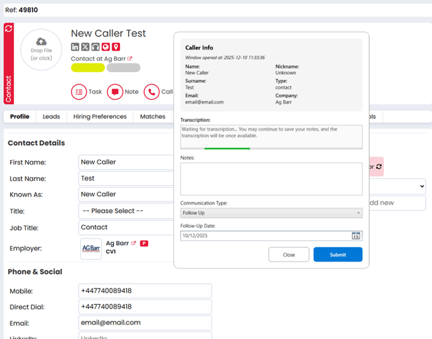
Task: Add a note via Note icon
Action: coord(114,92)
